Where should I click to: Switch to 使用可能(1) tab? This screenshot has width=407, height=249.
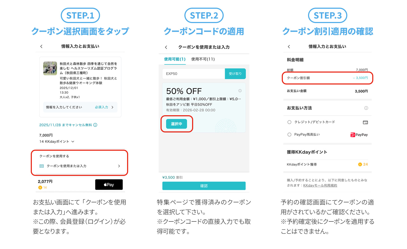pos(175,59)
